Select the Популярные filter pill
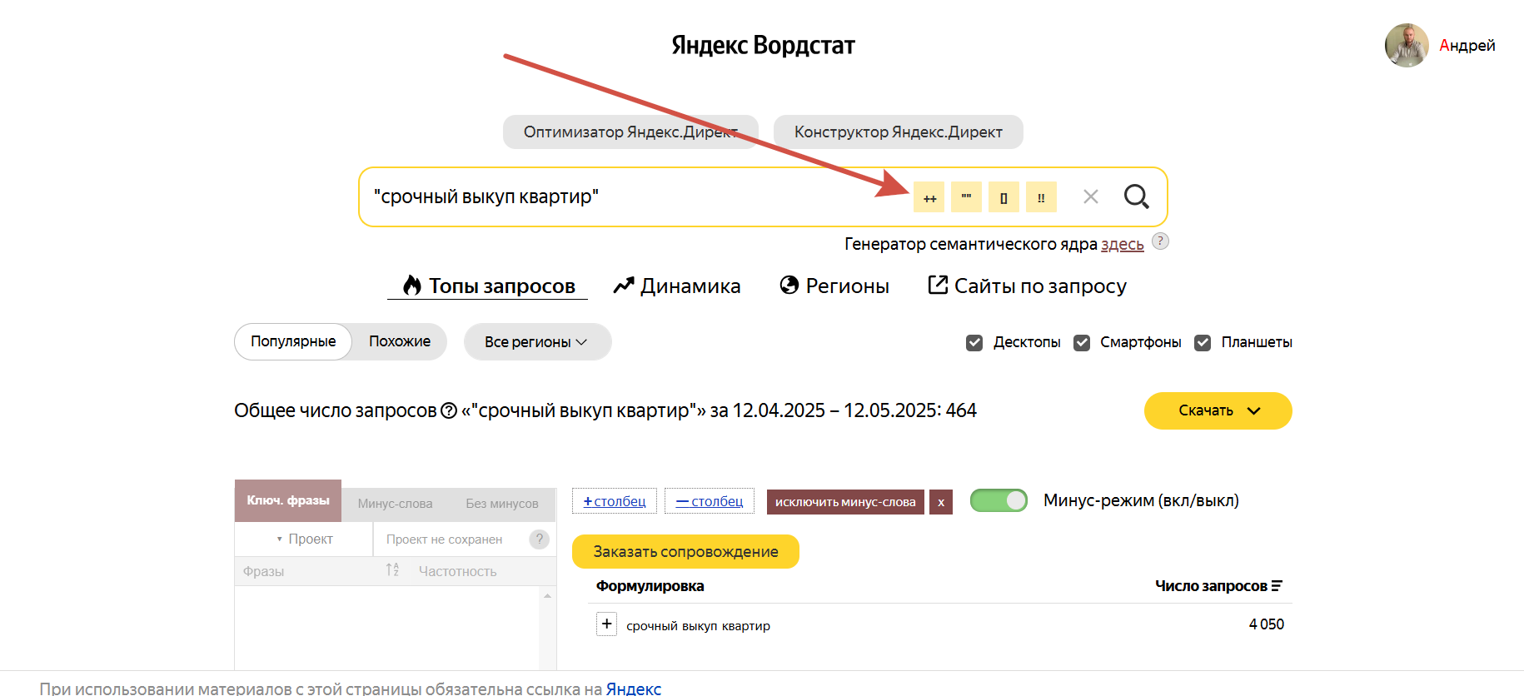The height and width of the screenshot is (696, 1524). [293, 341]
